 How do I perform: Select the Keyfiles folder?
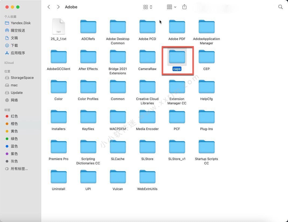(x=88, y=117)
